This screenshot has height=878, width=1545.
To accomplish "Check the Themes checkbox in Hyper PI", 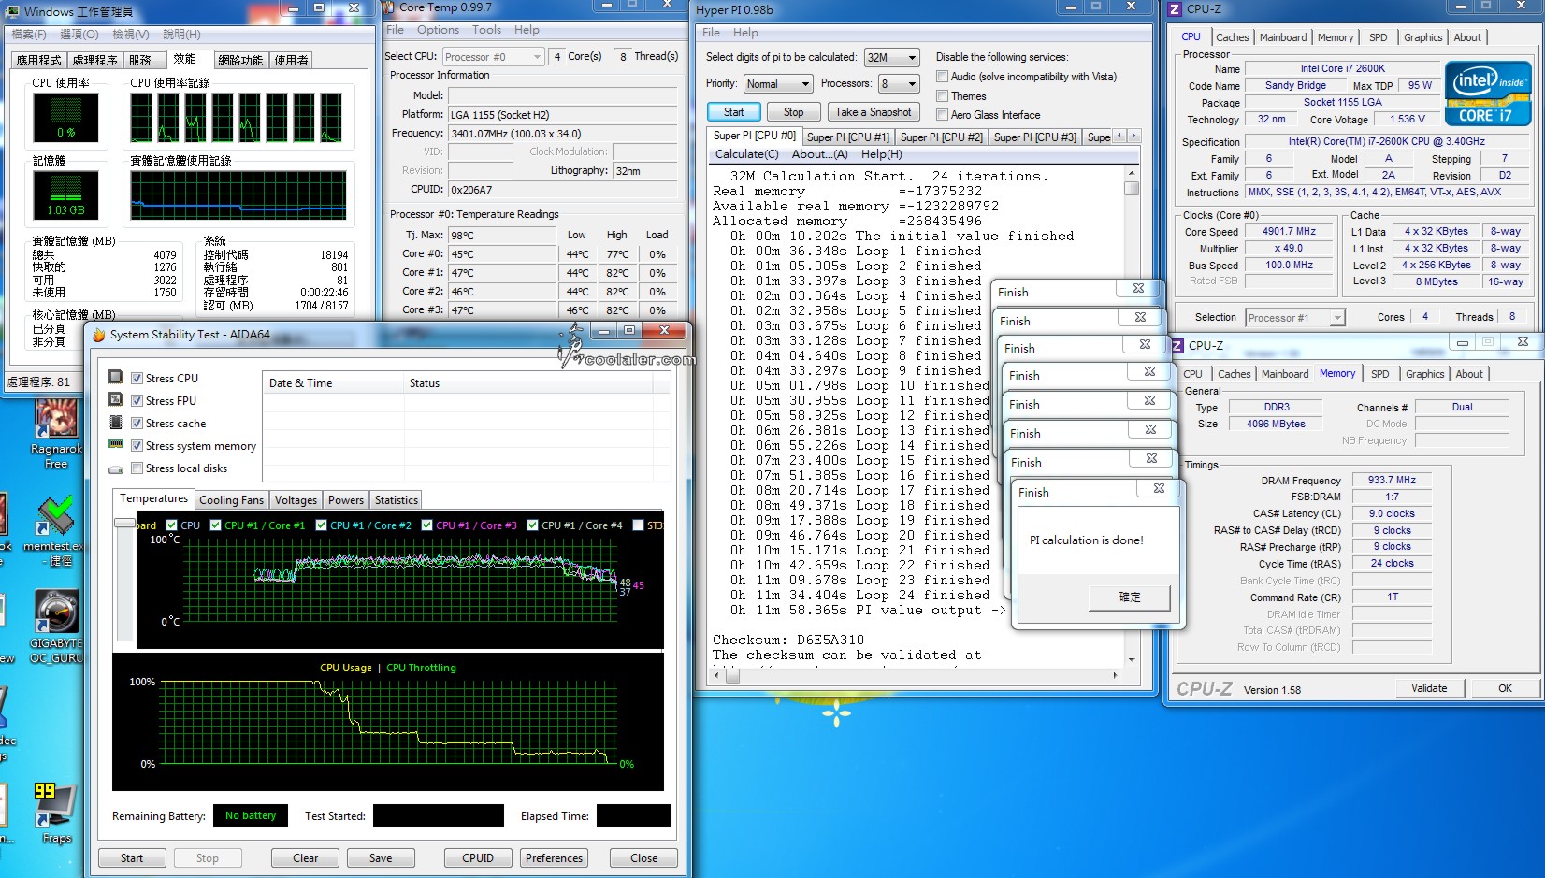I will [x=943, y=96].
